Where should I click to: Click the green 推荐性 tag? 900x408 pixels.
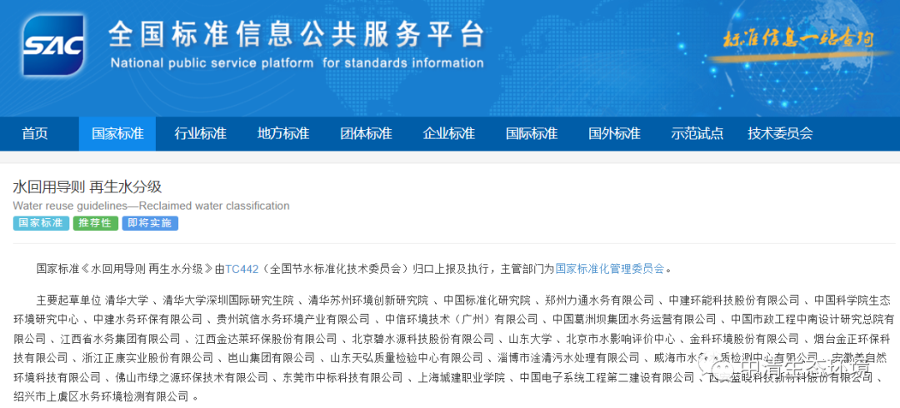click(x=95, y=223)
